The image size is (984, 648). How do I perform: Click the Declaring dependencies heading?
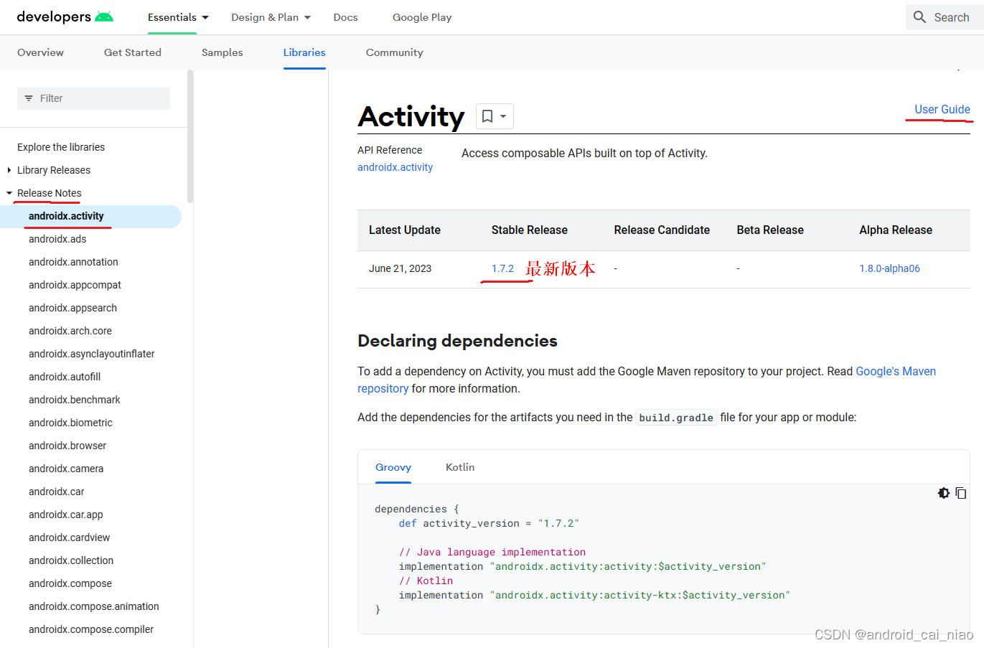pyautogui.click(x=457, y=341)
